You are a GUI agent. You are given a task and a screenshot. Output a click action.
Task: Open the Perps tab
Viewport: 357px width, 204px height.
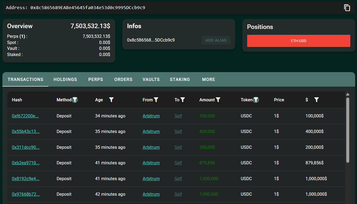point(95,79)
